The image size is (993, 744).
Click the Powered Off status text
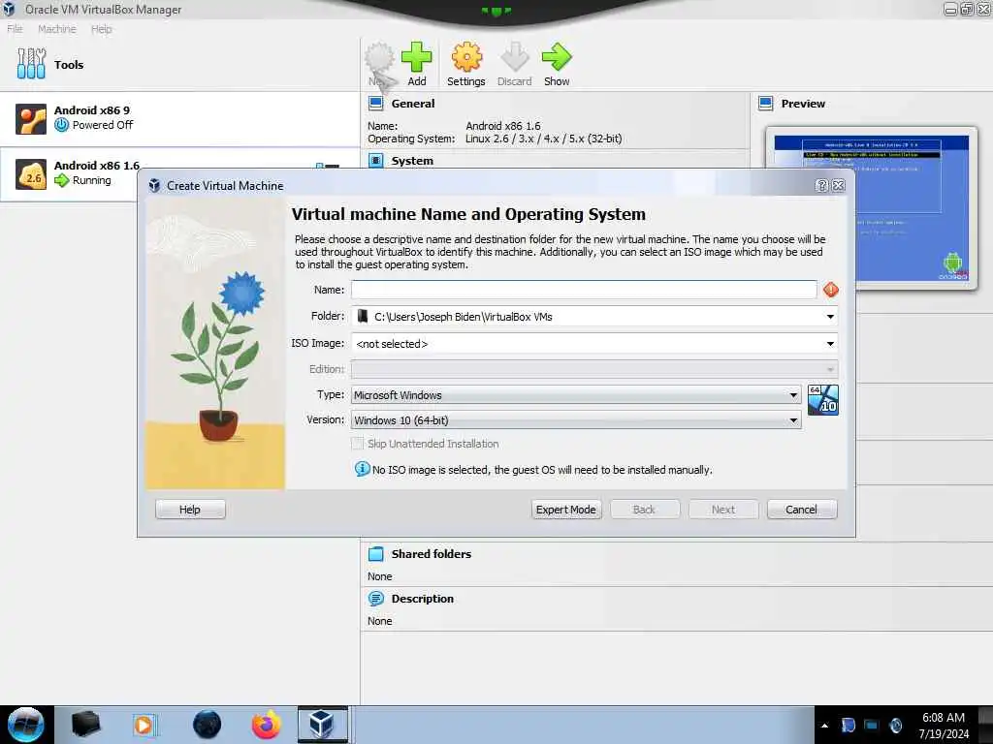[103, 125]
